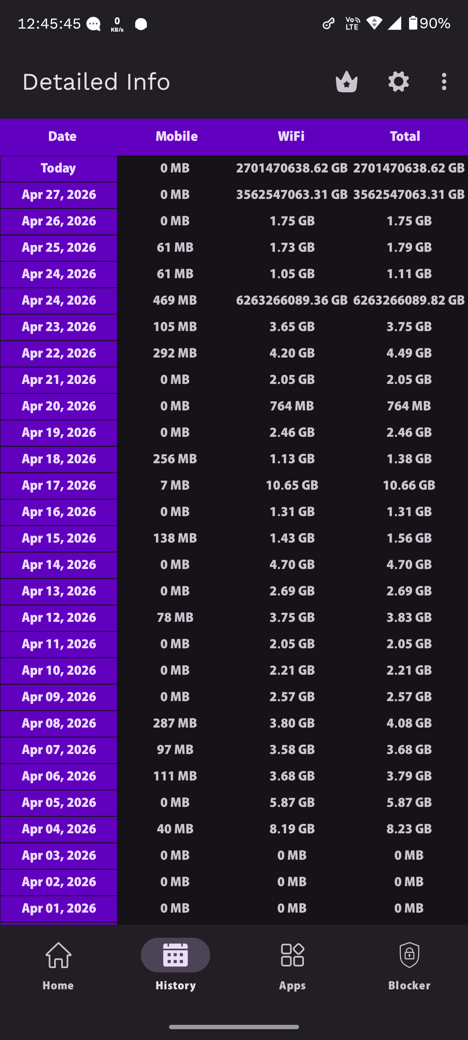Select the Apr 27, 2026 row

pos(234,195)
